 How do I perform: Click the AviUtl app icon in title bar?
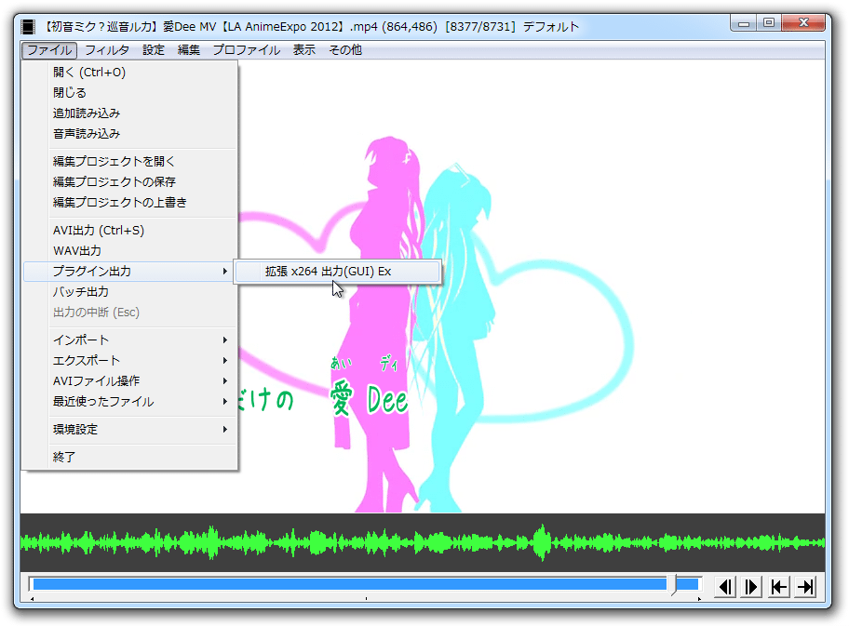click(x=28, y=26)
